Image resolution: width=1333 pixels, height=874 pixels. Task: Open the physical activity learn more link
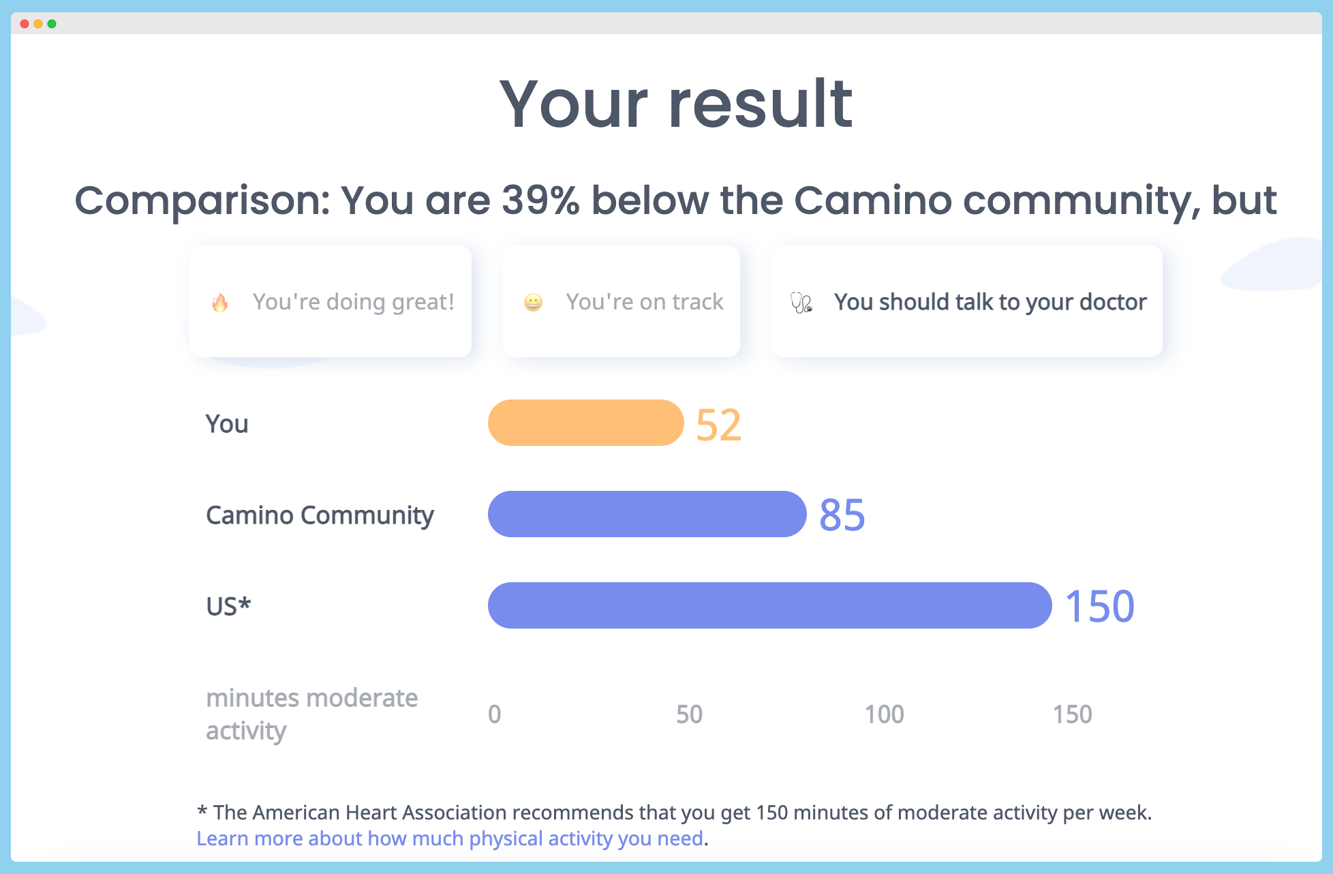point(450,838)
